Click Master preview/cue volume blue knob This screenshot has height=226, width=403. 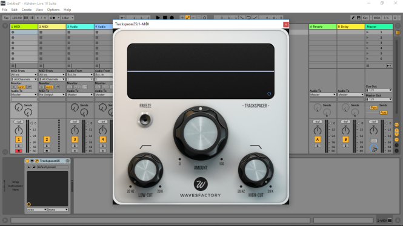(373, 148)
